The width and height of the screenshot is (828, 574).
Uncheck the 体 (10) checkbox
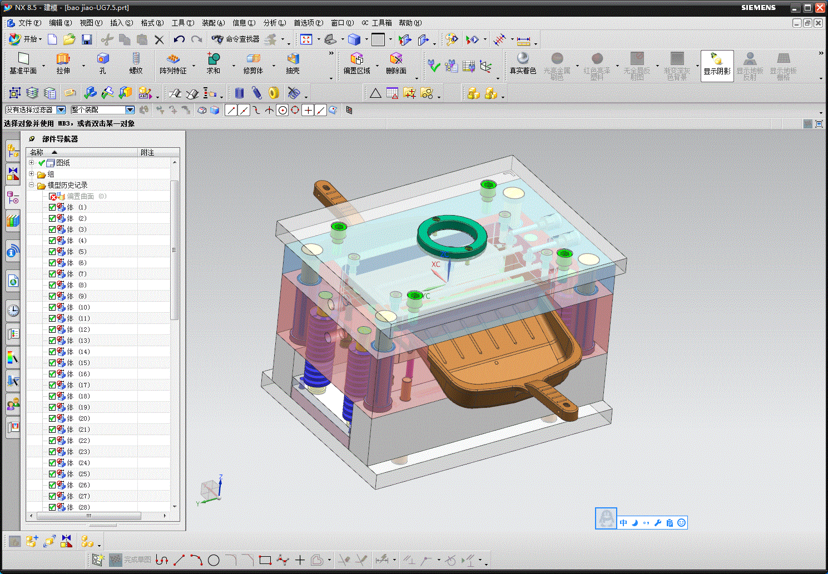(52, 307)
